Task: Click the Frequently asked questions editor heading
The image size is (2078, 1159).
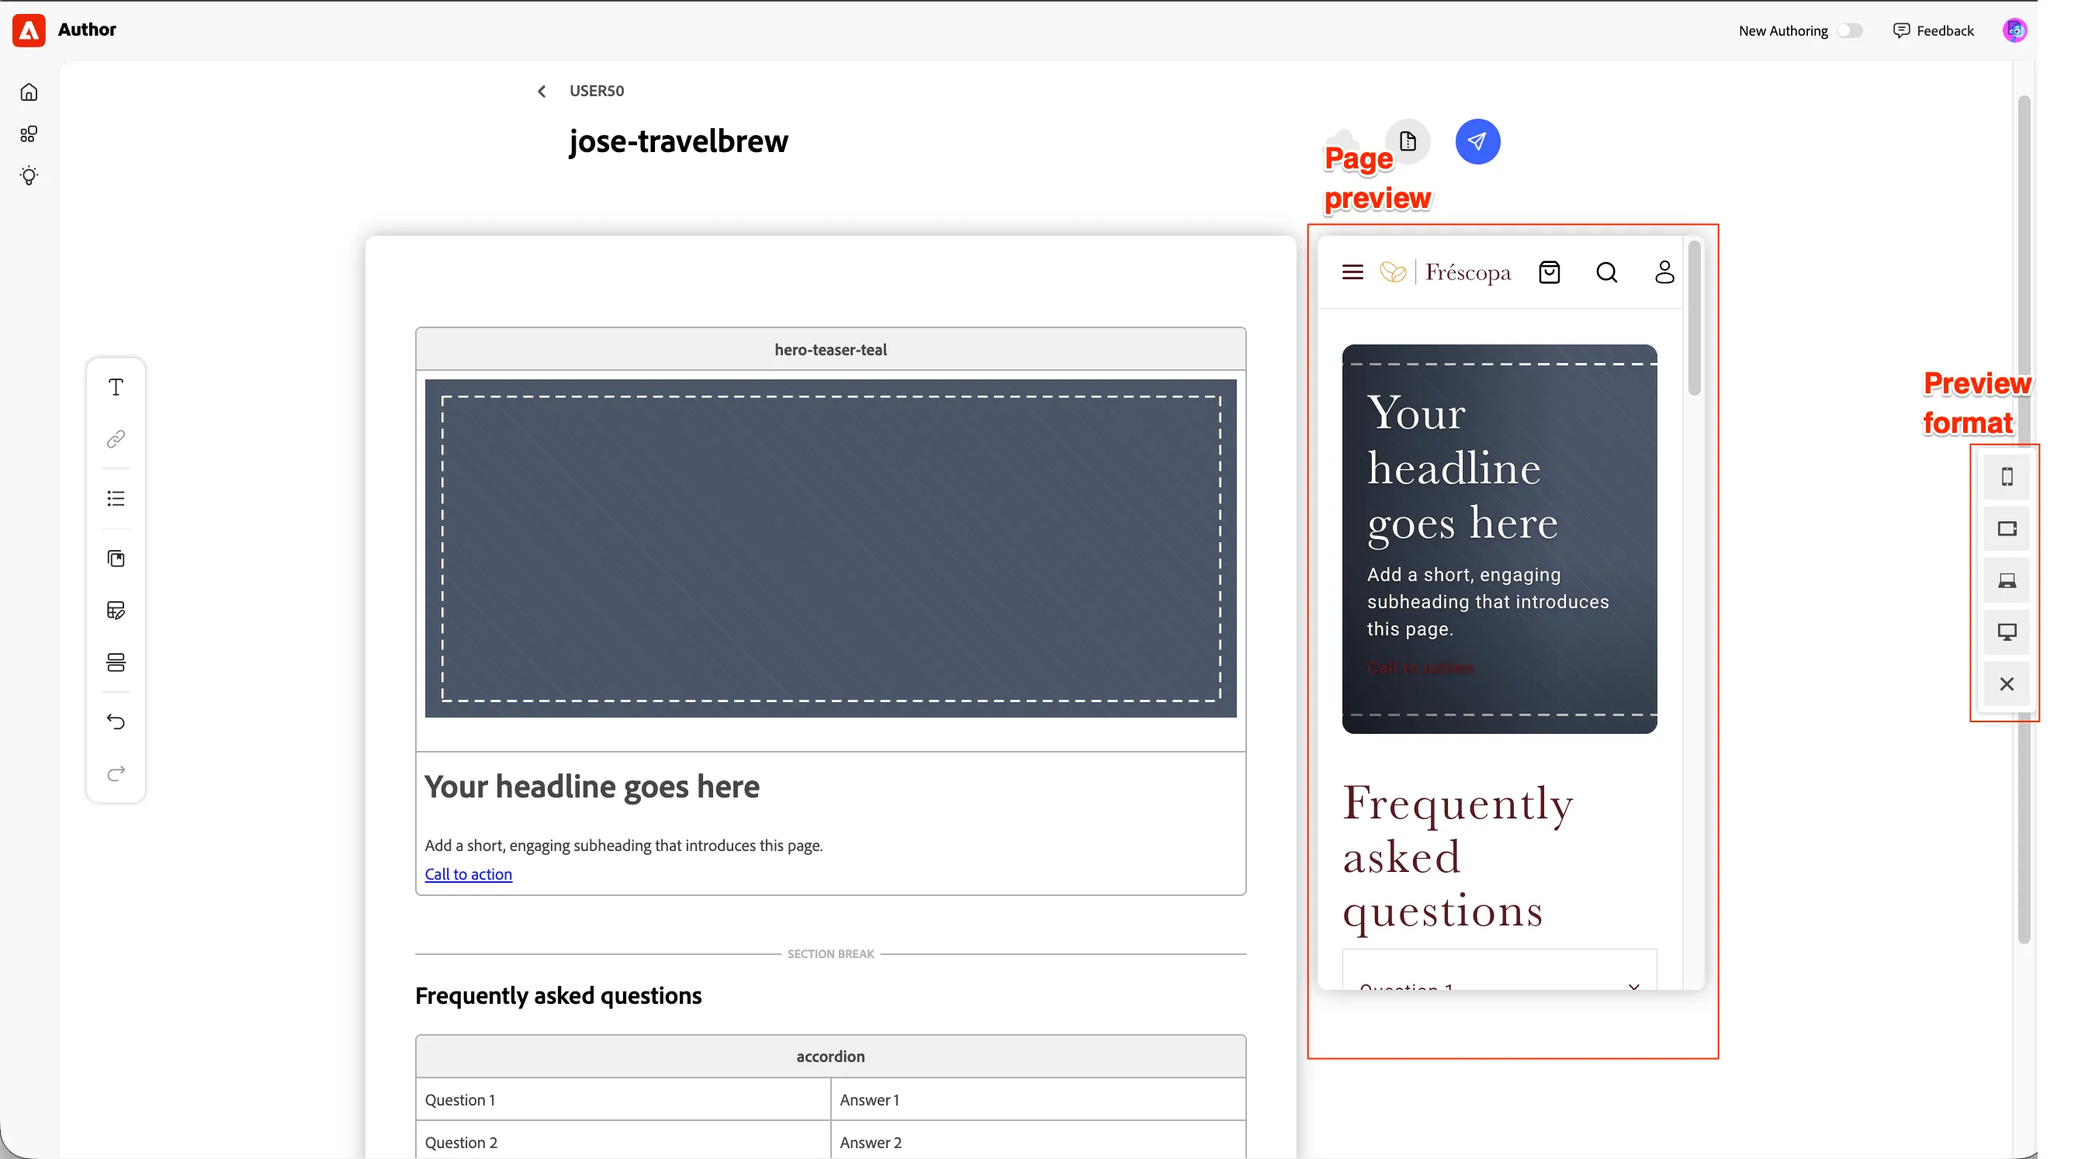Action: [558, 996]
